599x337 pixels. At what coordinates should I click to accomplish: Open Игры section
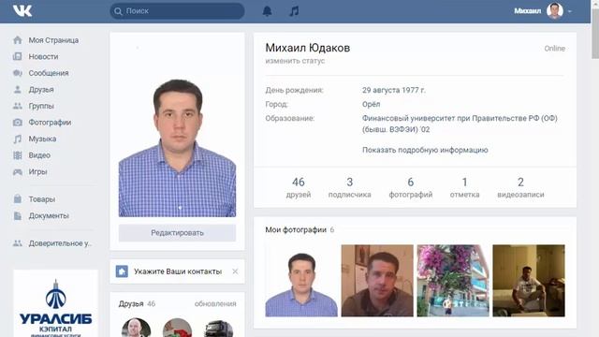point(37,171)
